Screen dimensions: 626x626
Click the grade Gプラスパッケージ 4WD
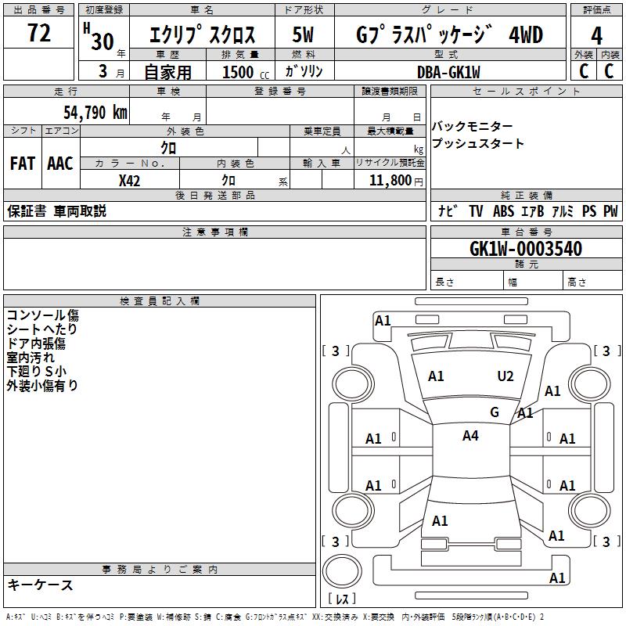point(449,34)
